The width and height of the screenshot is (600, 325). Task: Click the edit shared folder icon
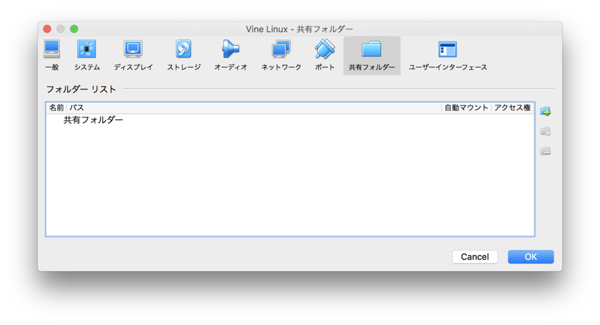(x=546, y=132)
